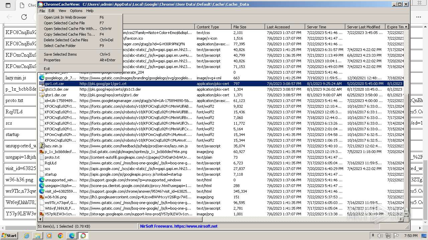Click the certificate icon of gtsr1.der.cer
This screenshot has width=428, height=240.
pyautogui.click(x=42, y=95)
